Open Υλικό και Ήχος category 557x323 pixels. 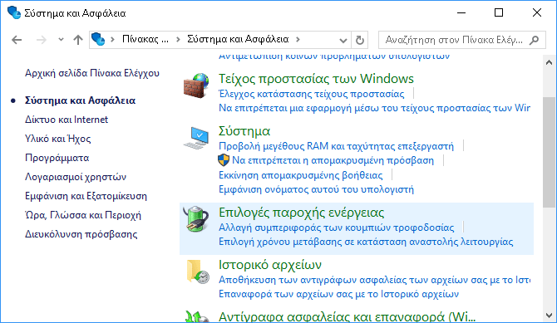tap(57, 139)
